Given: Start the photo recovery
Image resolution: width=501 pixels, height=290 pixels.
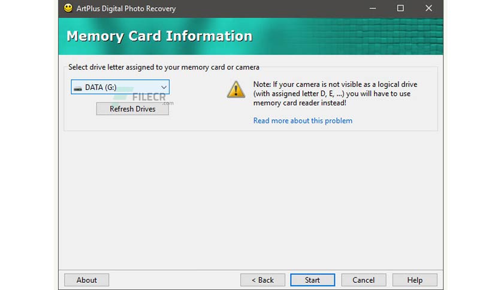Looking at the screenshot, I should click(x=312, y=280).
